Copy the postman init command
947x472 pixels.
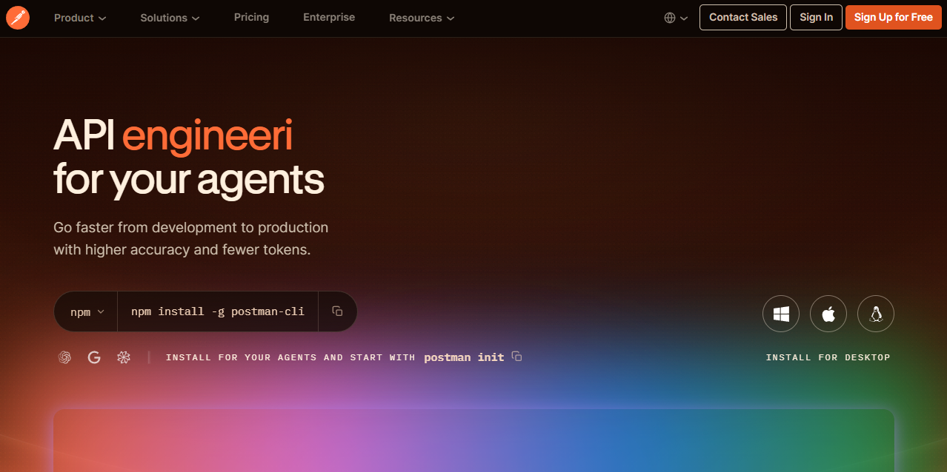517,357
